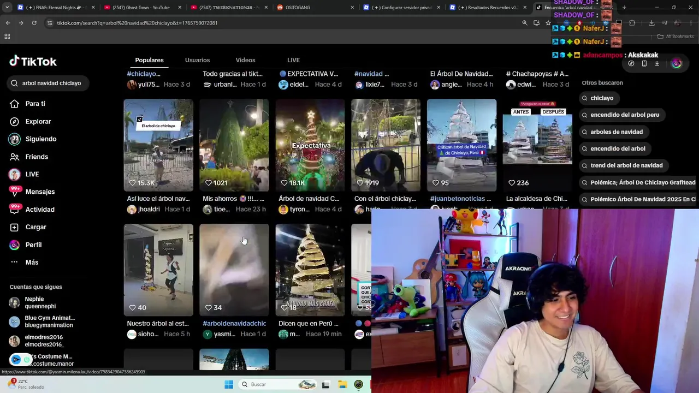
Task: Like the video with 15.3K hearts
Action: point(132,183)
